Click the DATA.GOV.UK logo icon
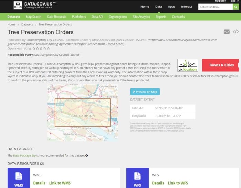The image size is (241, 188). point(18,6)
